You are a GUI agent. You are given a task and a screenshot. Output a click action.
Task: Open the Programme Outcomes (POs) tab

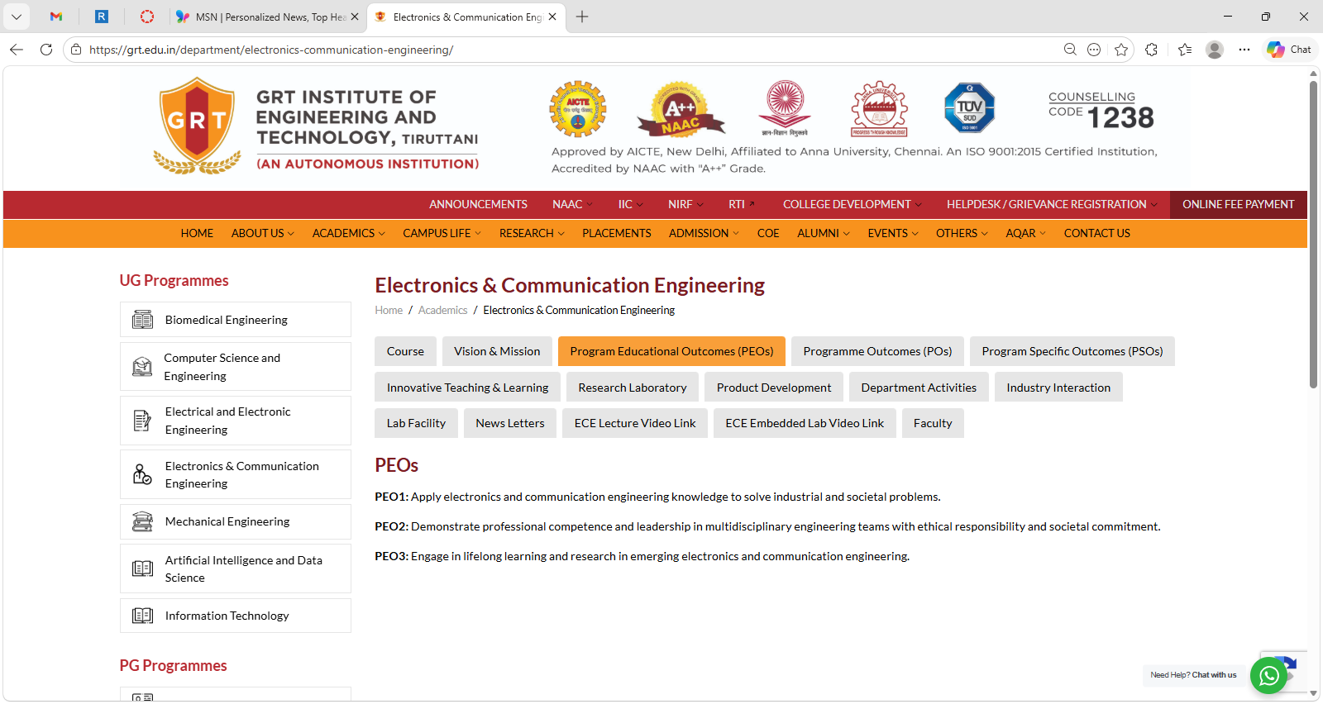pyautogui.click(x=877, y=351)
